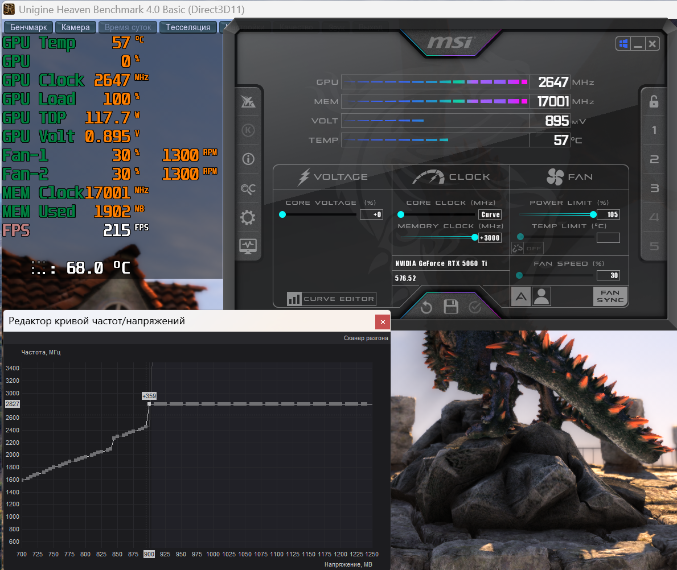Click the empty temp limit field
Screen dimensions: 677x570
point(608,238)
